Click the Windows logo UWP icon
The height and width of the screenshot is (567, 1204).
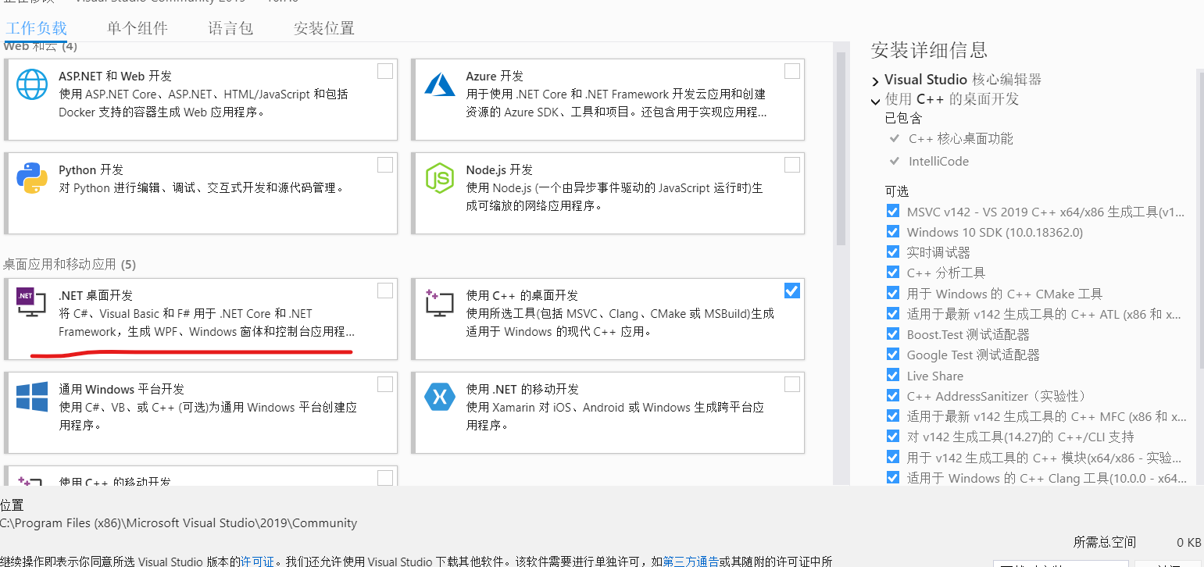[x=32, y=397]
